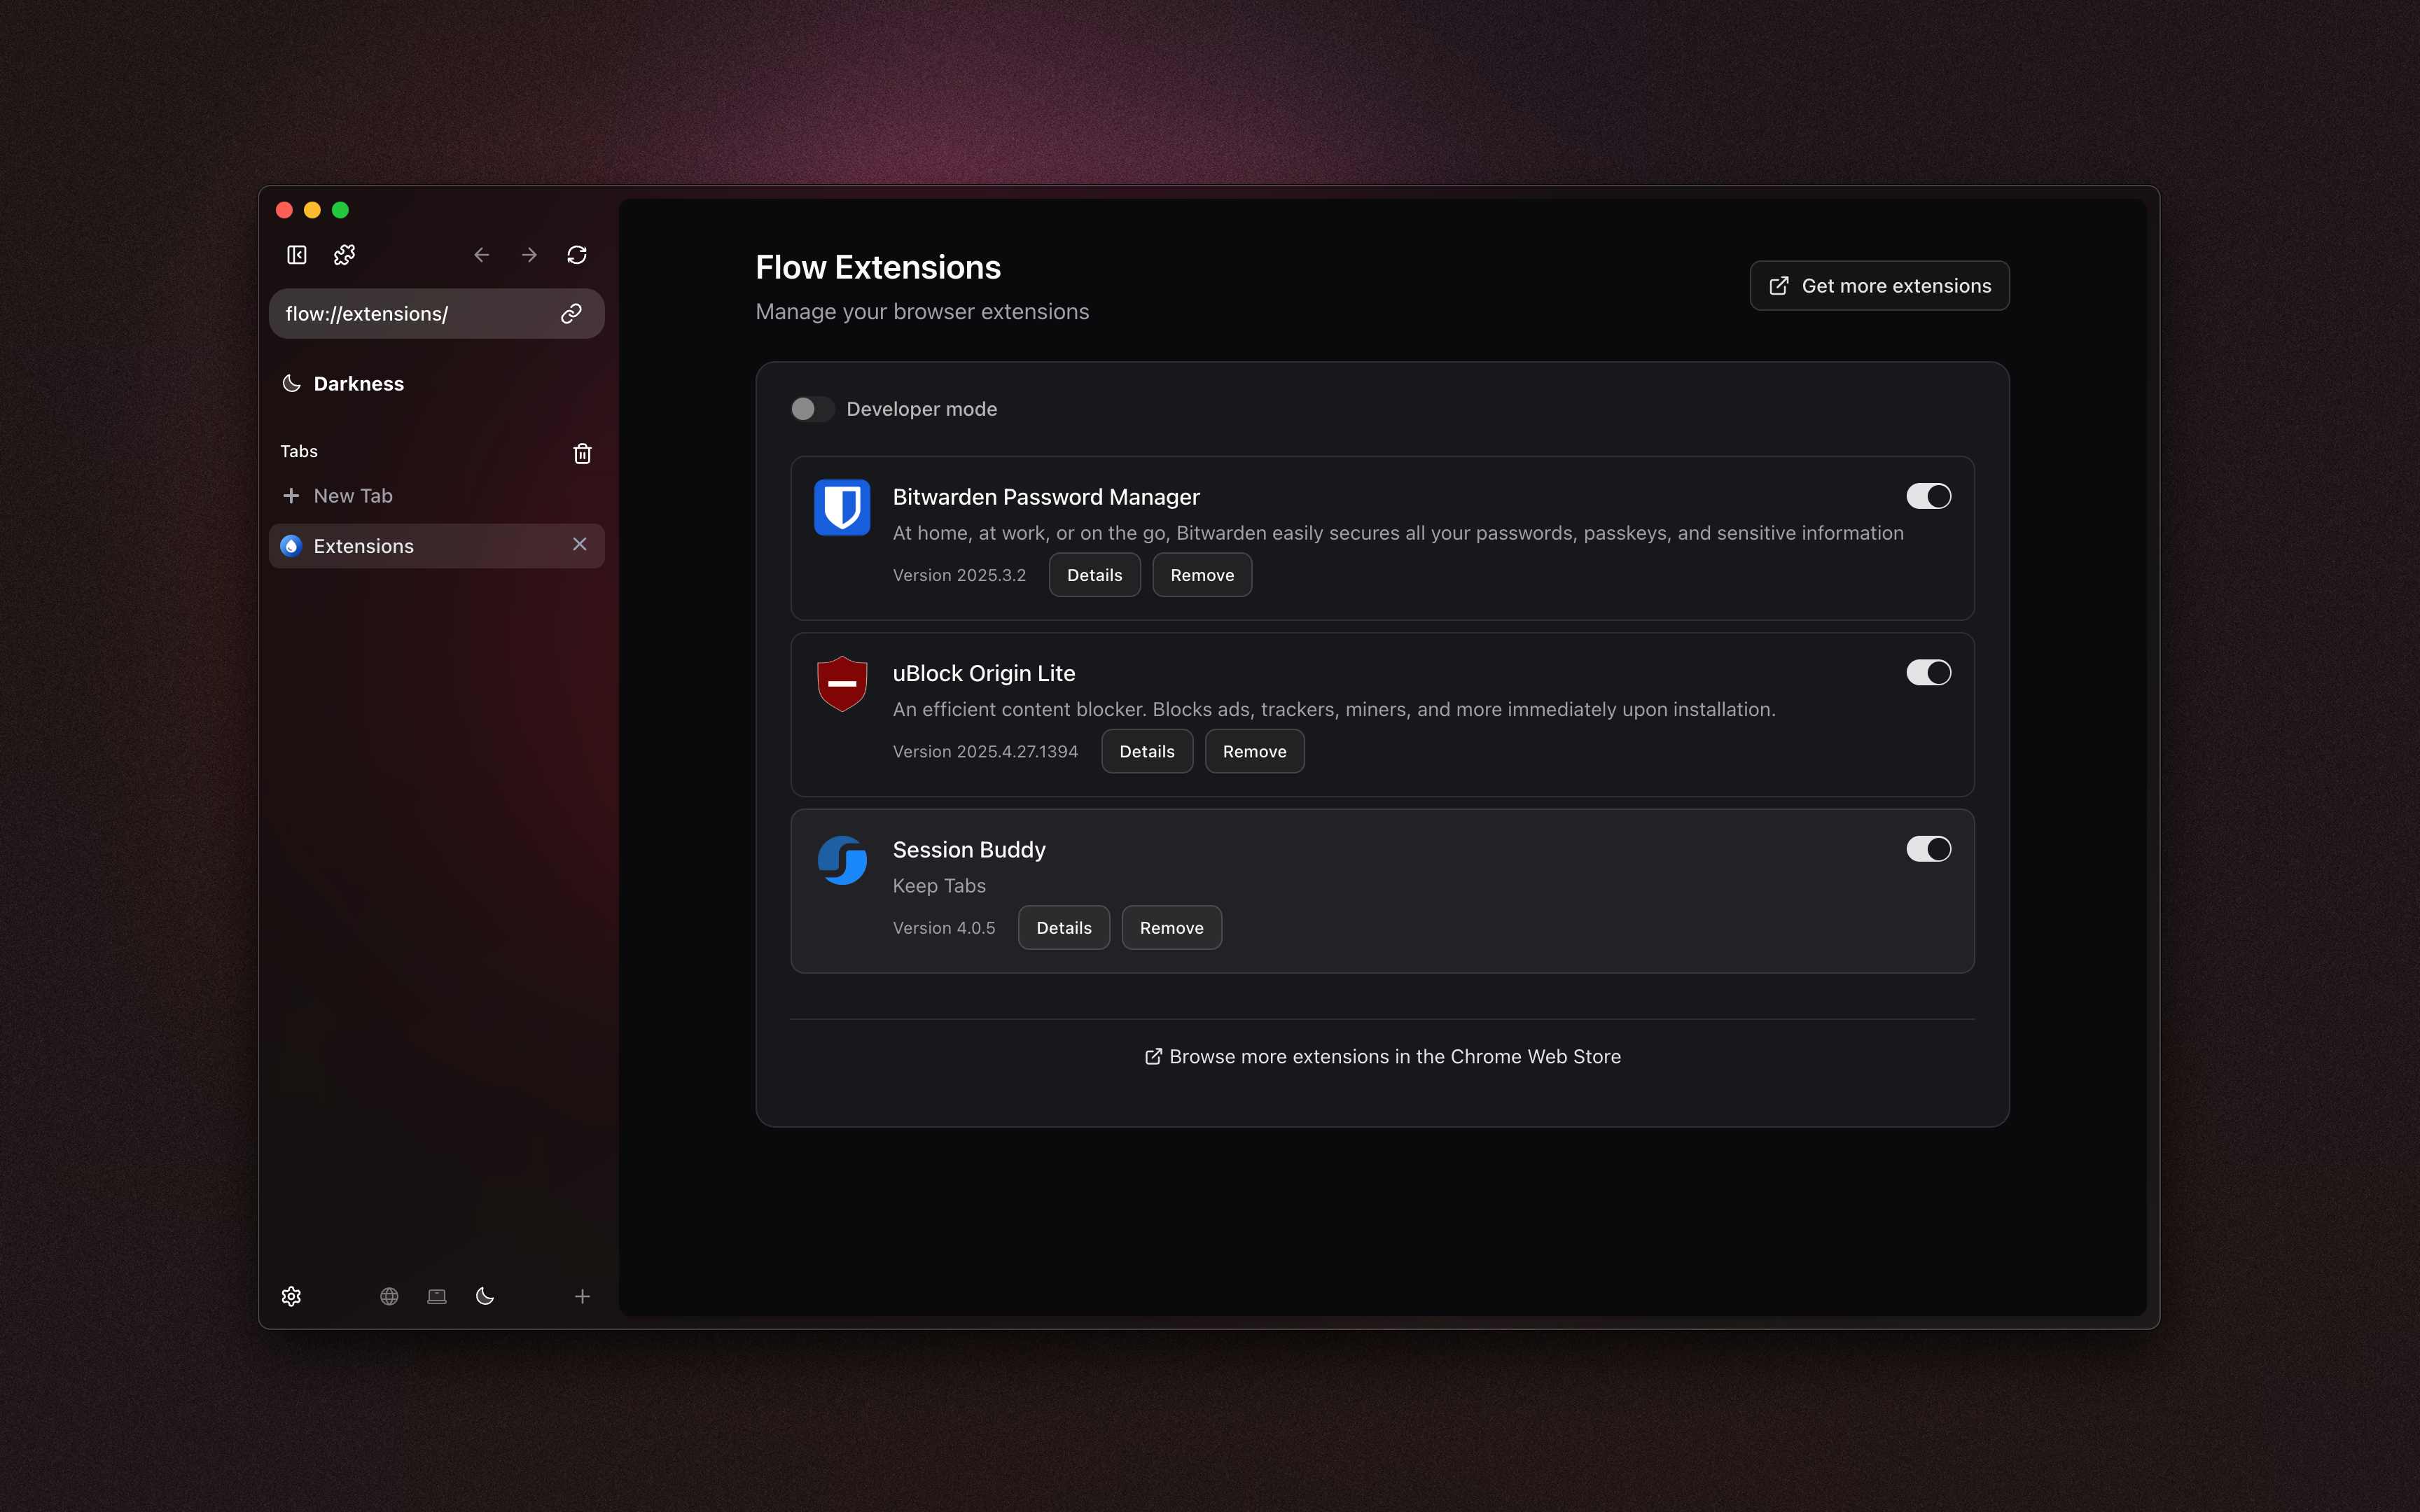
Task: Select the laptop space icon
Action: (x=437, y=1296)
